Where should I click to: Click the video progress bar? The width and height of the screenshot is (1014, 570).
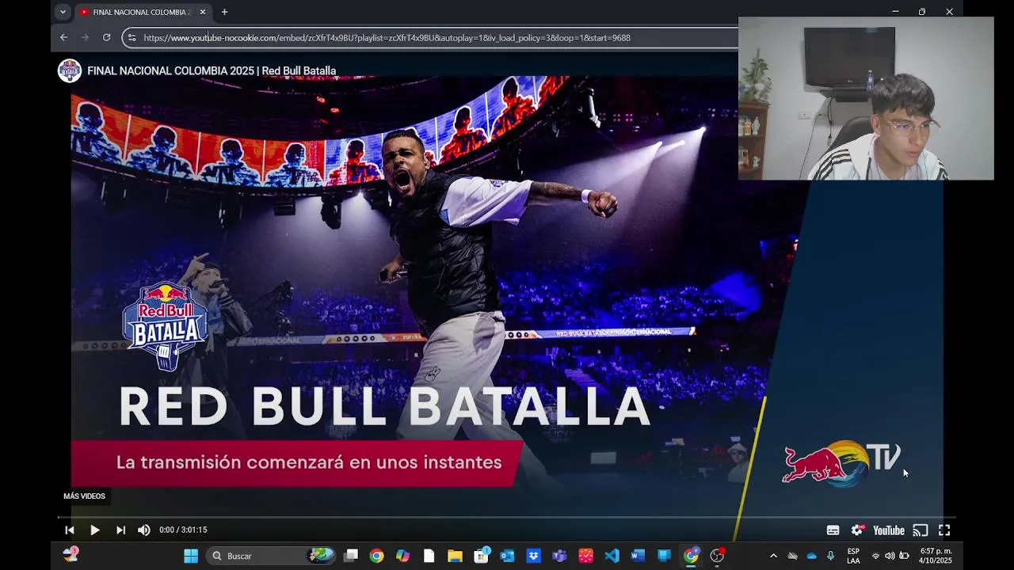(507, 518)
